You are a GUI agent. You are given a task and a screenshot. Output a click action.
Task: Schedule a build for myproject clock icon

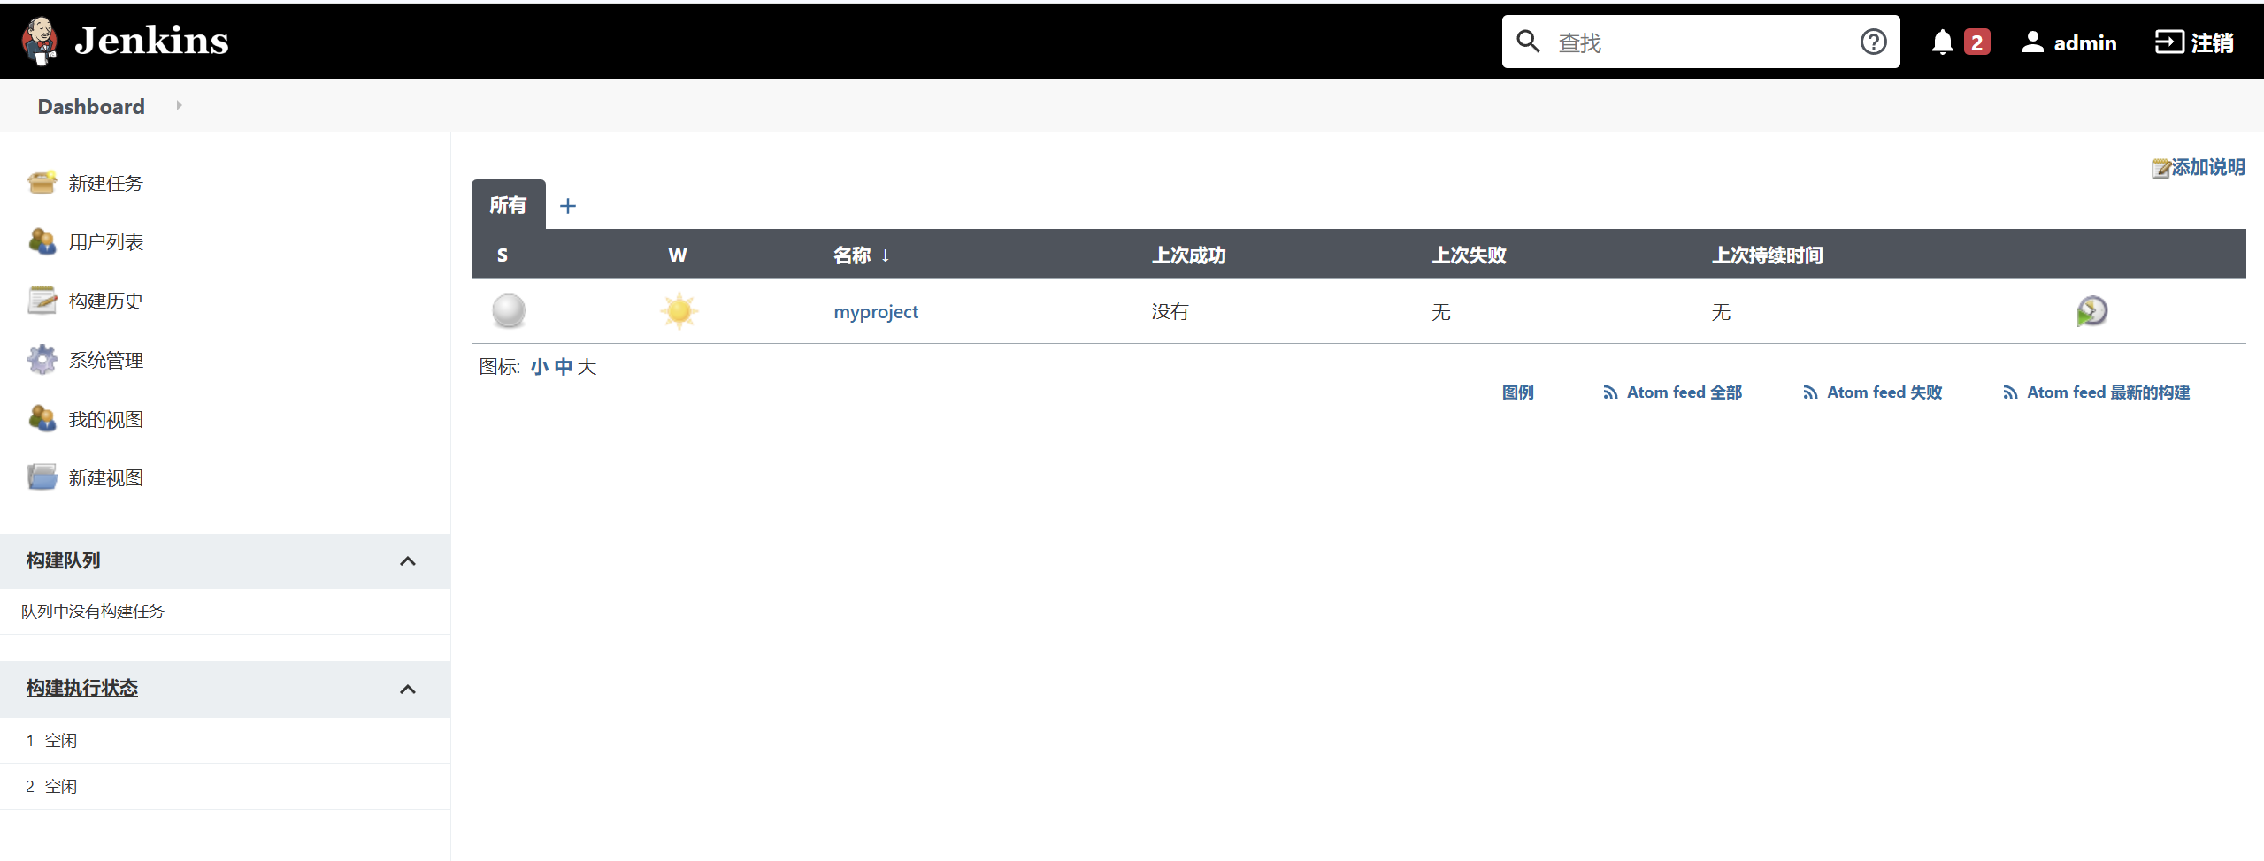(2091, 311)
